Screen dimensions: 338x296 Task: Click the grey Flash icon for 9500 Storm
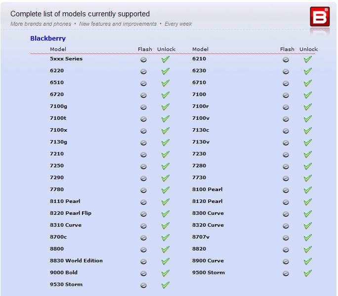click(x=286, y=273)
